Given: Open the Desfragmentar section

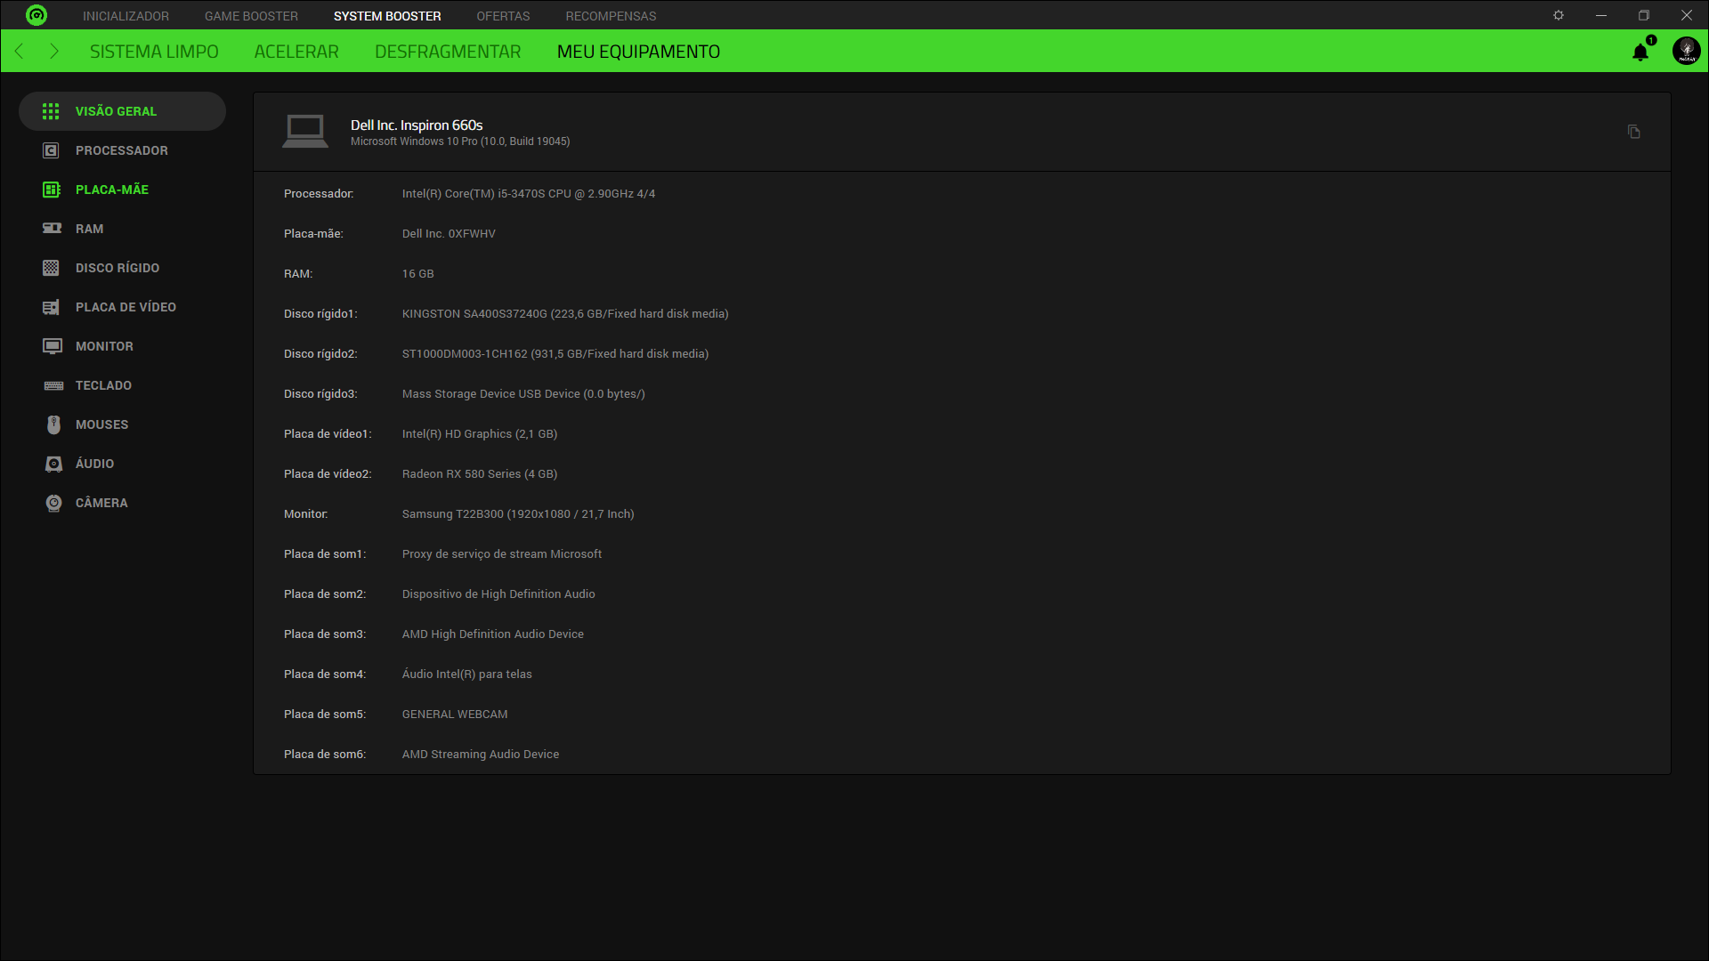Looking at the screenshot, I should click(x=448, y=52).
